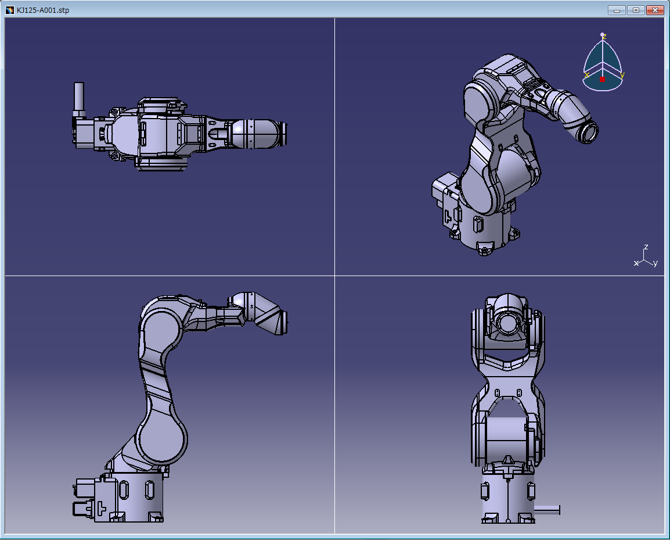
Task: Close the KJ125-A001.stp window
Action: [655, 10]
